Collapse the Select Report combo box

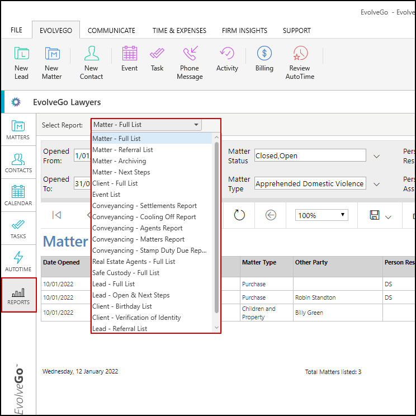coord(196,125)
